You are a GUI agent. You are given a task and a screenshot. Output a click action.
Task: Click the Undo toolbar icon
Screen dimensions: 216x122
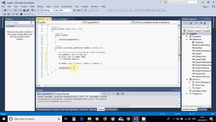[32, 11]
